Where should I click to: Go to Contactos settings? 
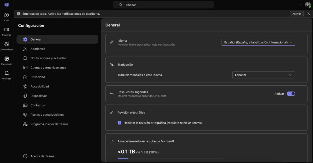click(x=57, y=105)
